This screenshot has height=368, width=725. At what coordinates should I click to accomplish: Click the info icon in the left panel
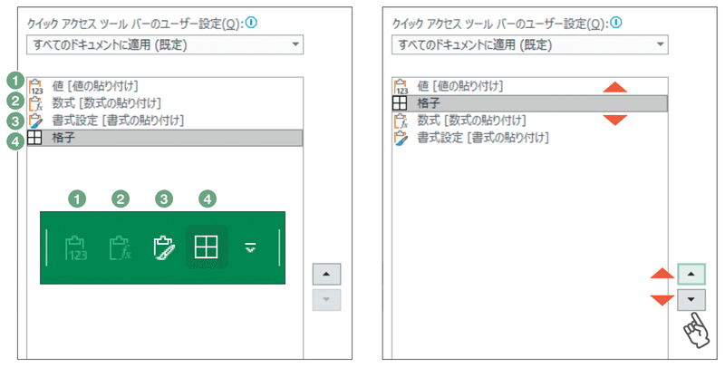tap(251, 23)
